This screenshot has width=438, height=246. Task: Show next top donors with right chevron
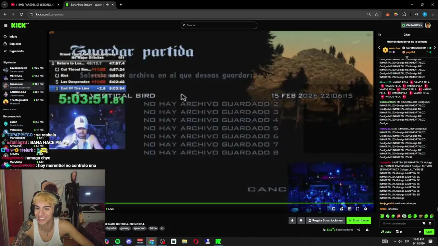[x=435, y=48]
